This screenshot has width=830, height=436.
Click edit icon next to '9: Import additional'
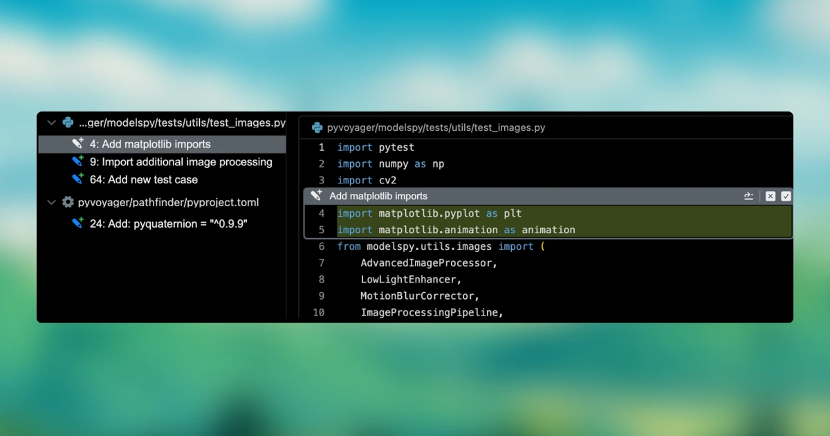tap(78, 161)
